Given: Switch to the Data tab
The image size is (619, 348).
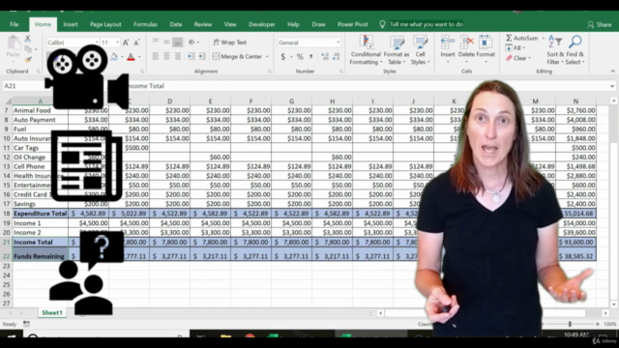Looking at the screenshot, I should coord(176,24).
